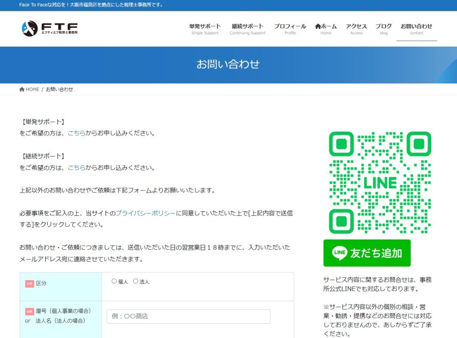Click こちら link under 継続サポート
457x338 pixels.
pyautogui.click(x=77, y=167)
